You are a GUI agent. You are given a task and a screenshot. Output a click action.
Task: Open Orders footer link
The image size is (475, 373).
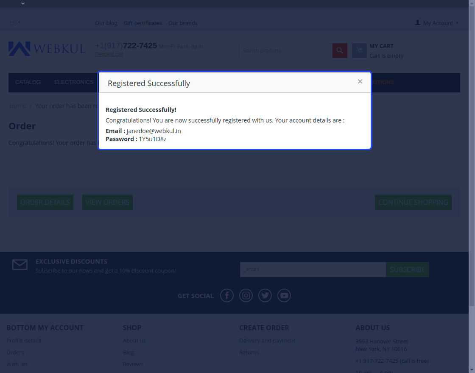[x=15, y=352]
